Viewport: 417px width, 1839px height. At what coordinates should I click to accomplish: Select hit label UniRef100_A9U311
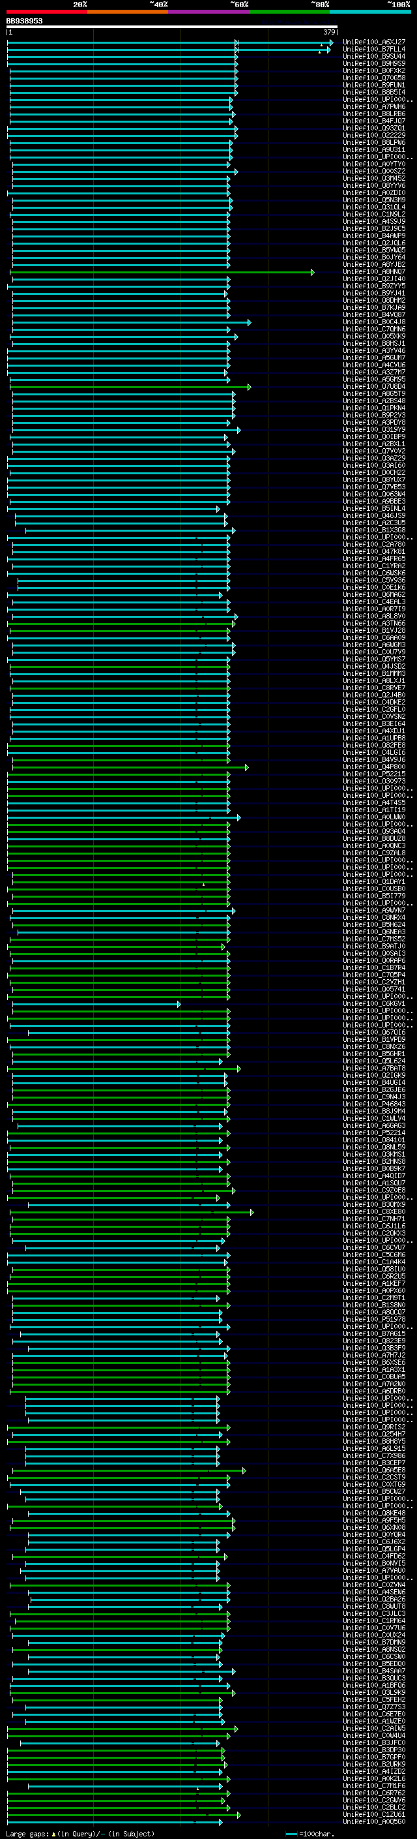(374, 150)
